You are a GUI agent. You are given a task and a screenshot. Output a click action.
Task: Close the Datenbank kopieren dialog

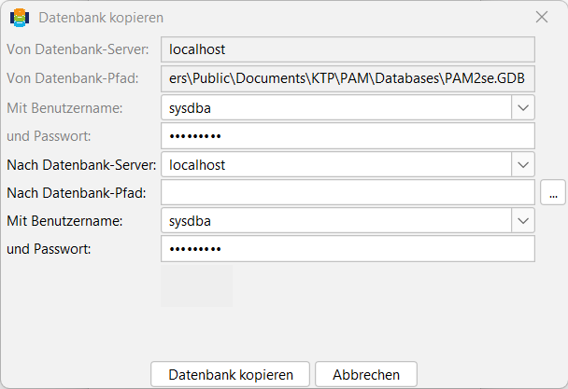click(542, 17)
